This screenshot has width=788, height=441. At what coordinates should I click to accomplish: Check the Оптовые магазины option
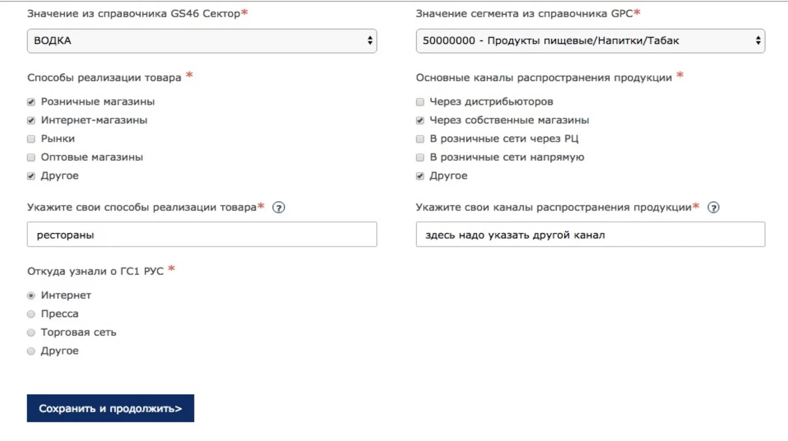tap(31, 158)
